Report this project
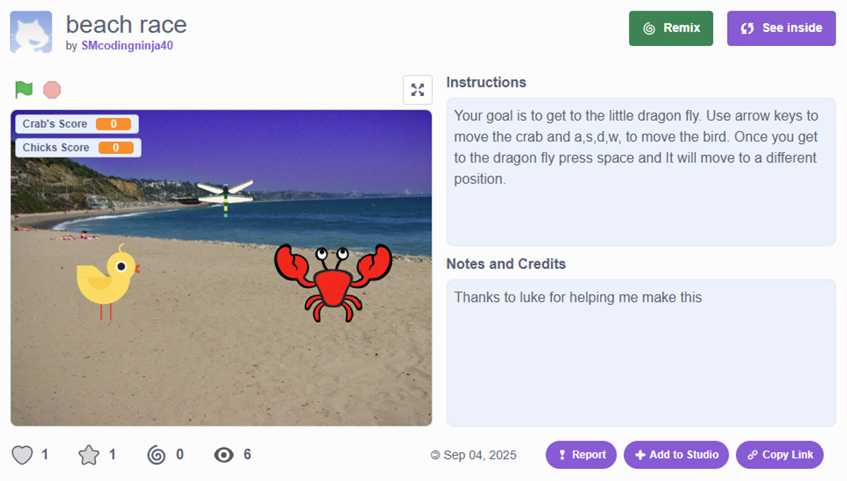Viewport: 847px width, 481px height. [x=581, y=455]
